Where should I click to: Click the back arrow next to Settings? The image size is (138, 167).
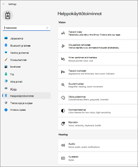click(x=4, y=4)
